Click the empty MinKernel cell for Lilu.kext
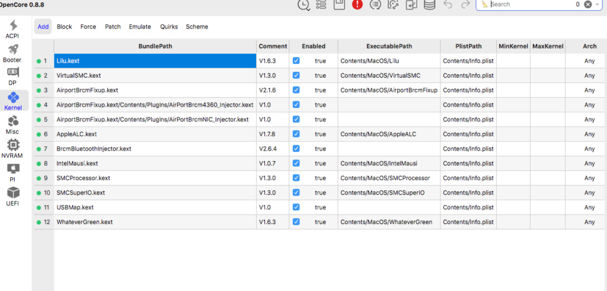 pos(513,61)
